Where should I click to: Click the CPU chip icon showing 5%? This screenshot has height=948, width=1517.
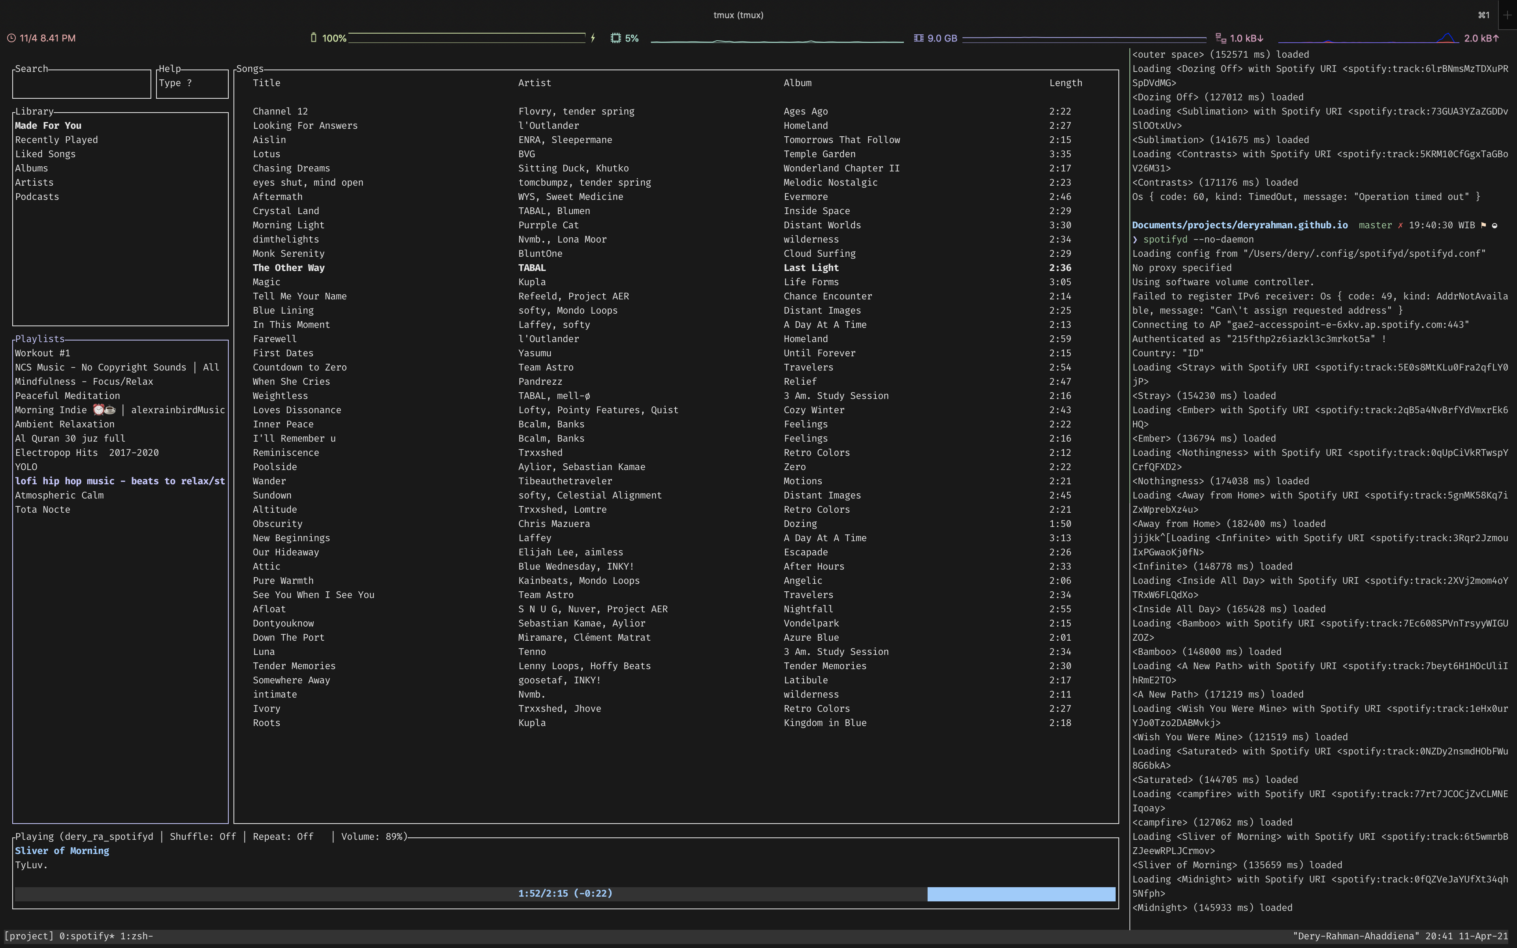pos(615,38)
